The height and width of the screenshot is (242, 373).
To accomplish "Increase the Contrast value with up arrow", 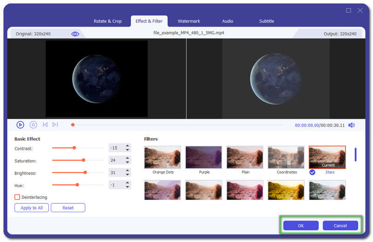I will [128, 146].
